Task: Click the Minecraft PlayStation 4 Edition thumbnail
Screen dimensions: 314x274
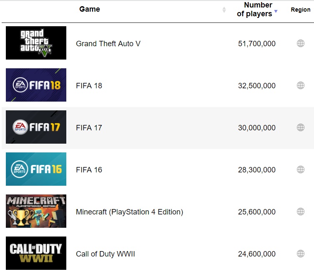Action: click(36, 211)
